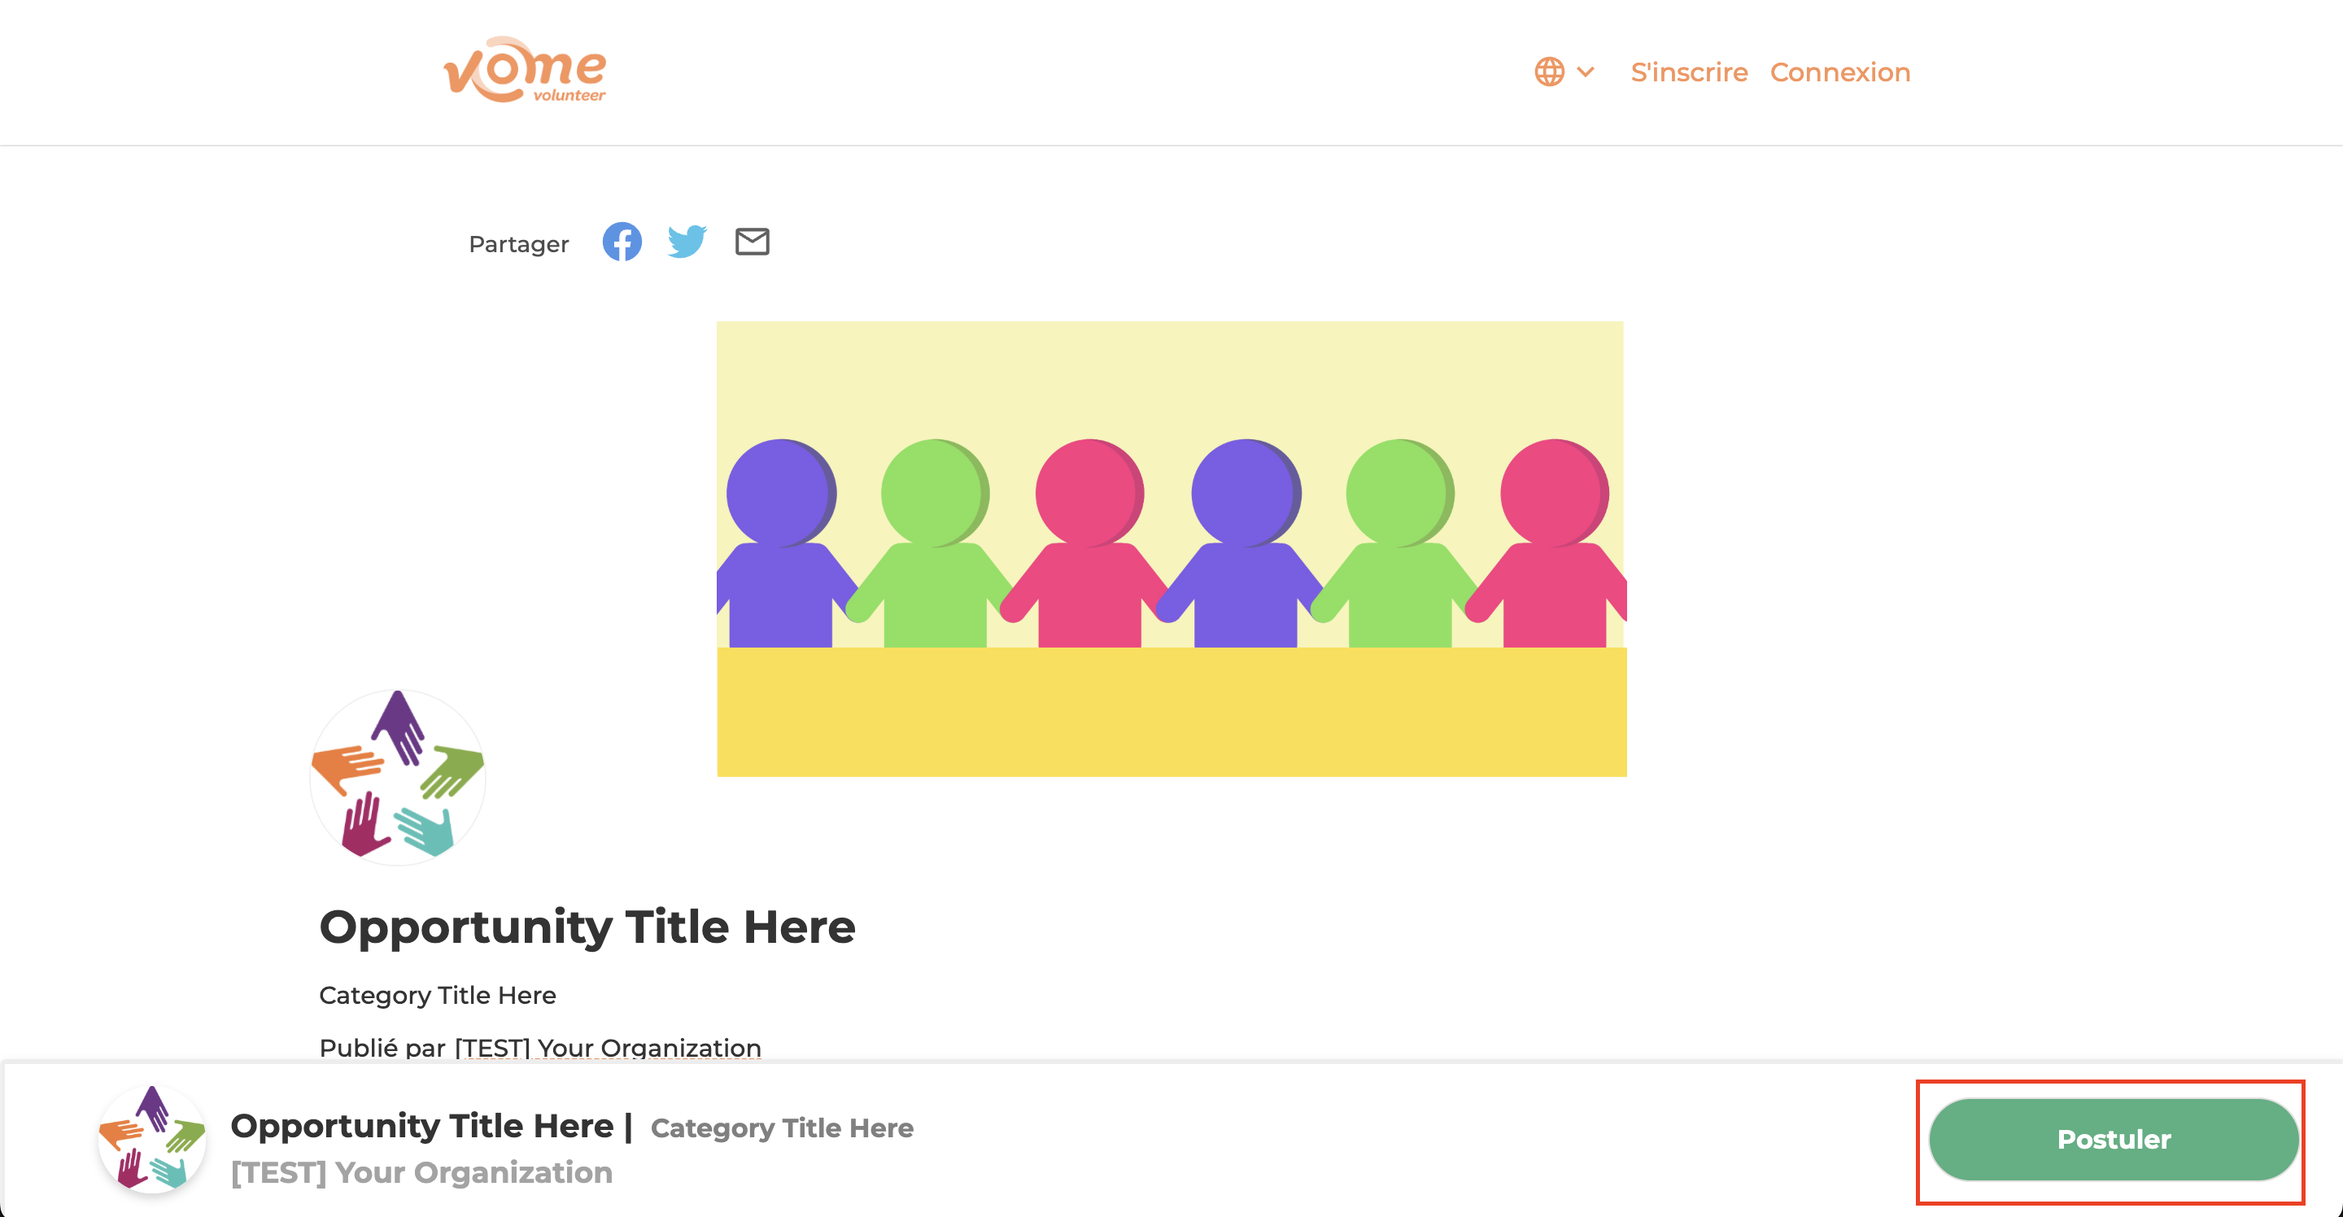Open the S'inscrire sign-up link
The width and height of the screenshot is (2343, 1217).
pos(1688,72)
